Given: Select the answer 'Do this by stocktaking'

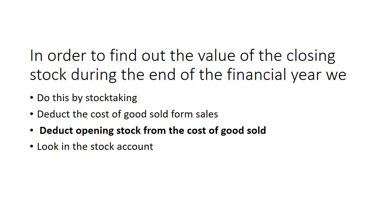Looking at the screenshot, I should (87, 98).
